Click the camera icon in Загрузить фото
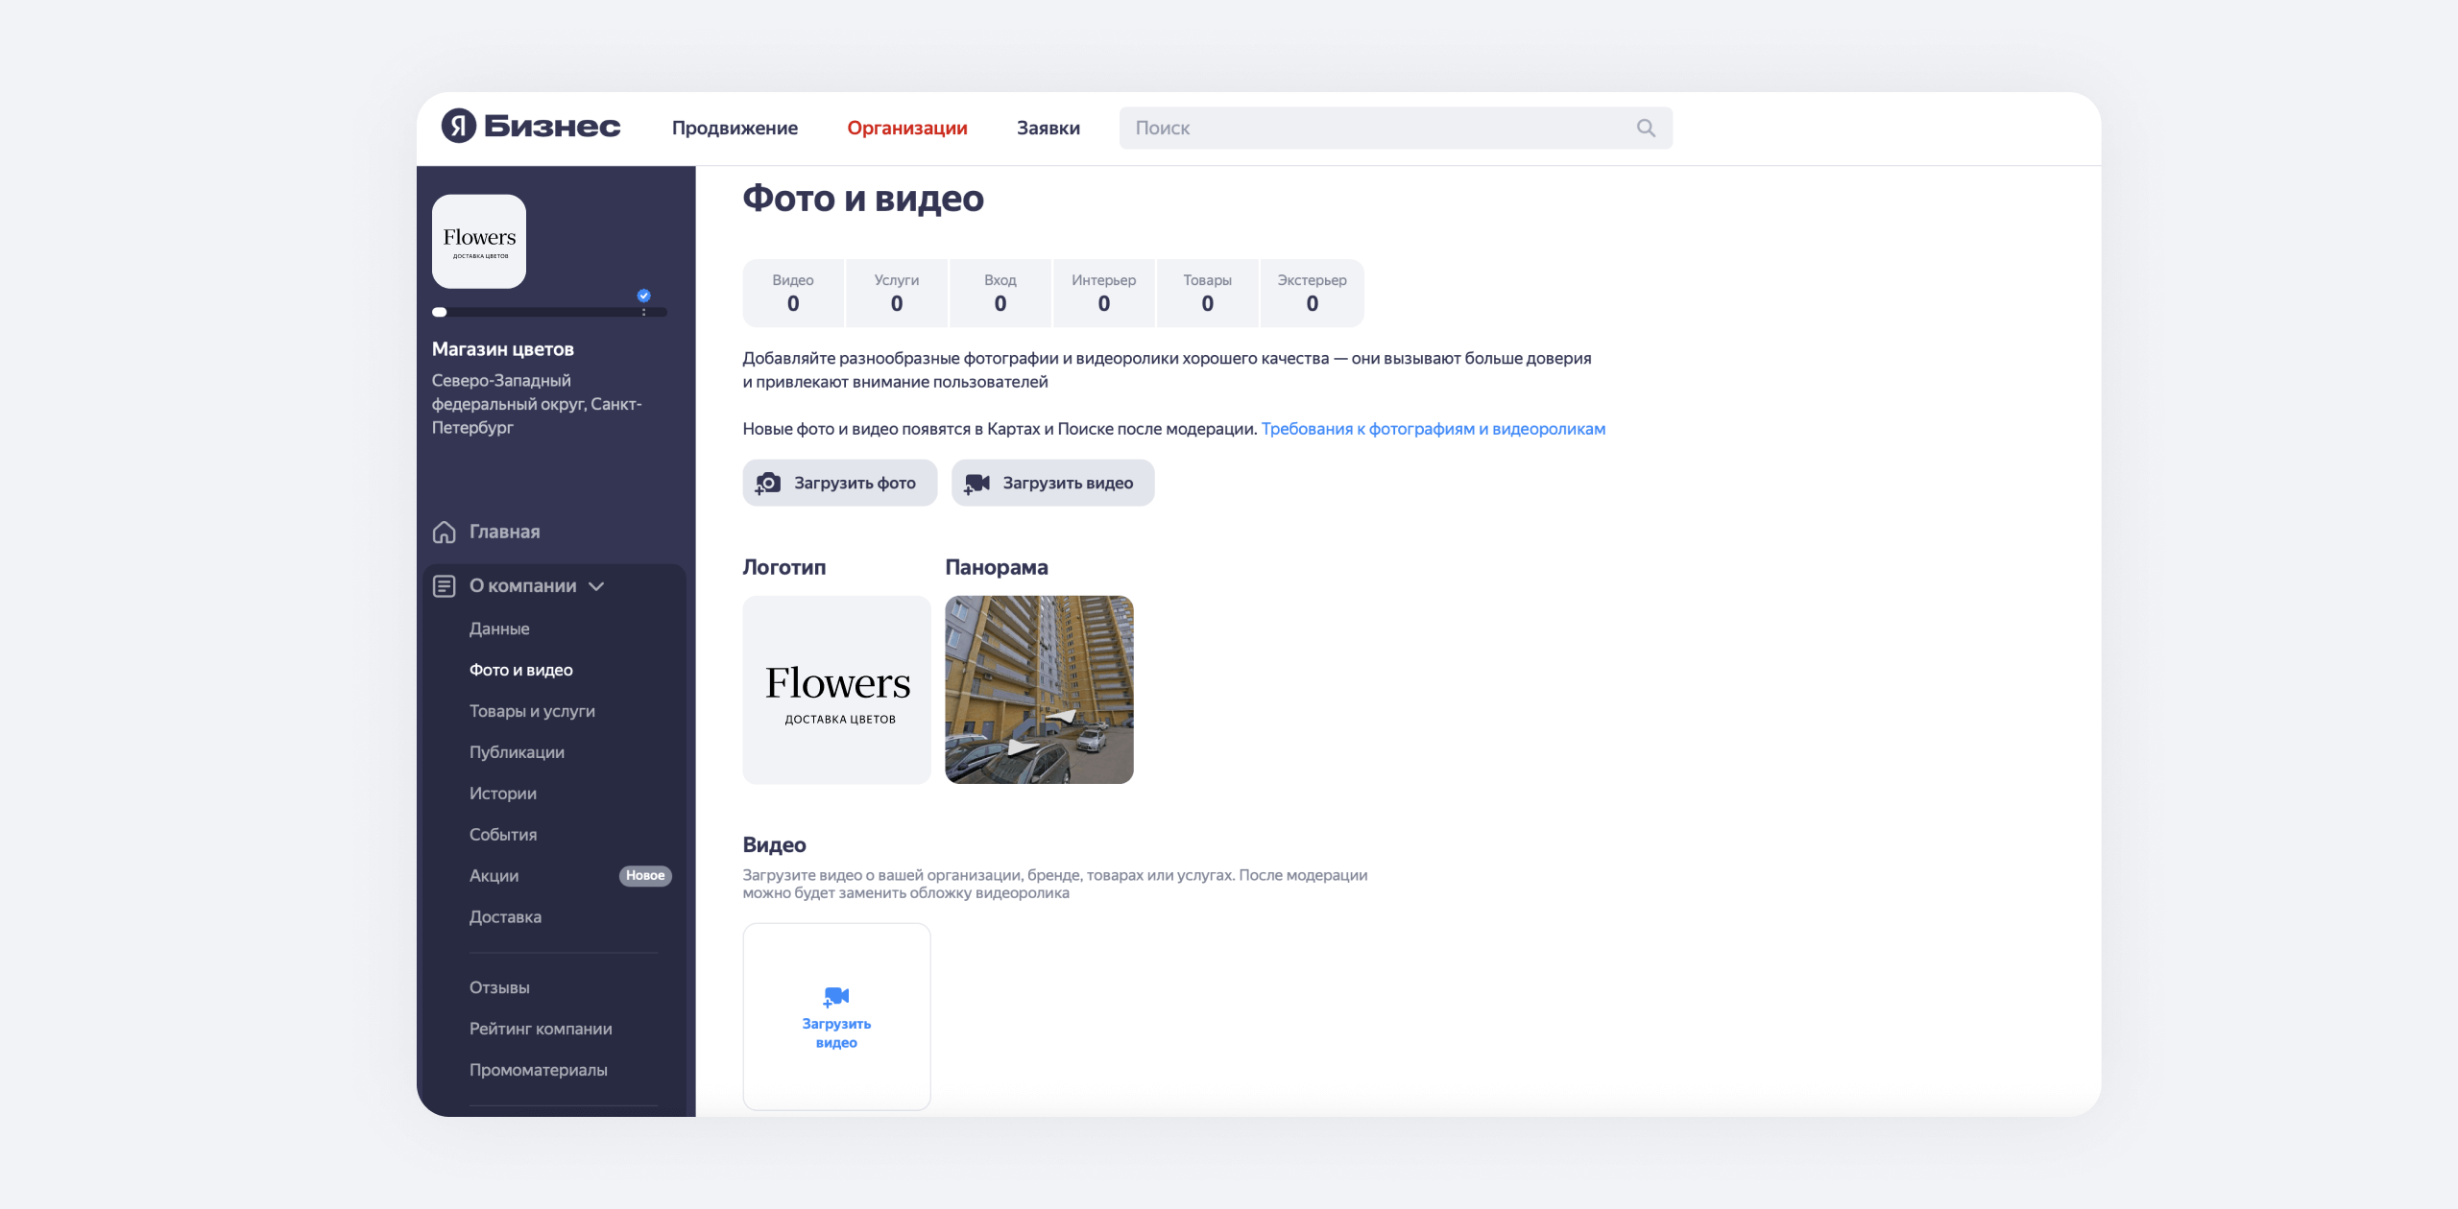The image size is (2458, 1209). (768, 483)
